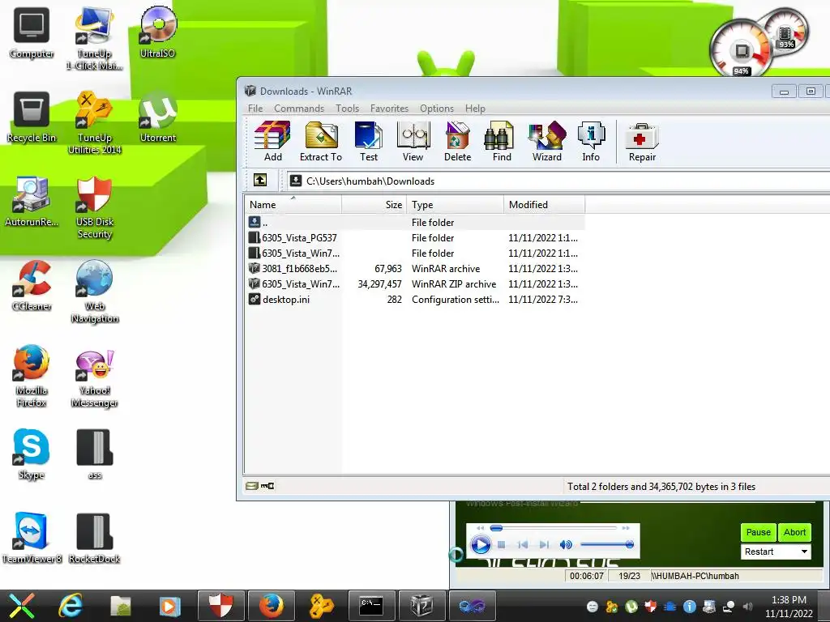Screen dimensions: 830x622
Task: Click the Extract To toolbar icon
Action: 321,141
